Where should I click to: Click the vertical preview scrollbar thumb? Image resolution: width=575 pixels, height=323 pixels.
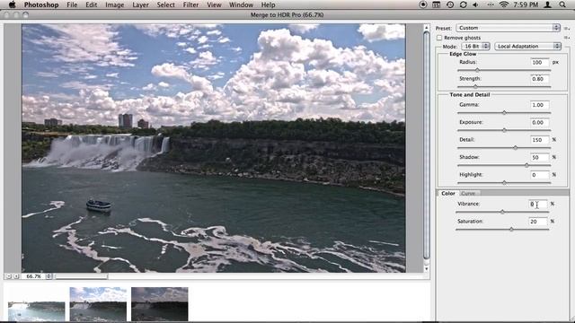tap(426, 144)
